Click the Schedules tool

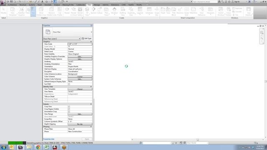pos(149,11)
